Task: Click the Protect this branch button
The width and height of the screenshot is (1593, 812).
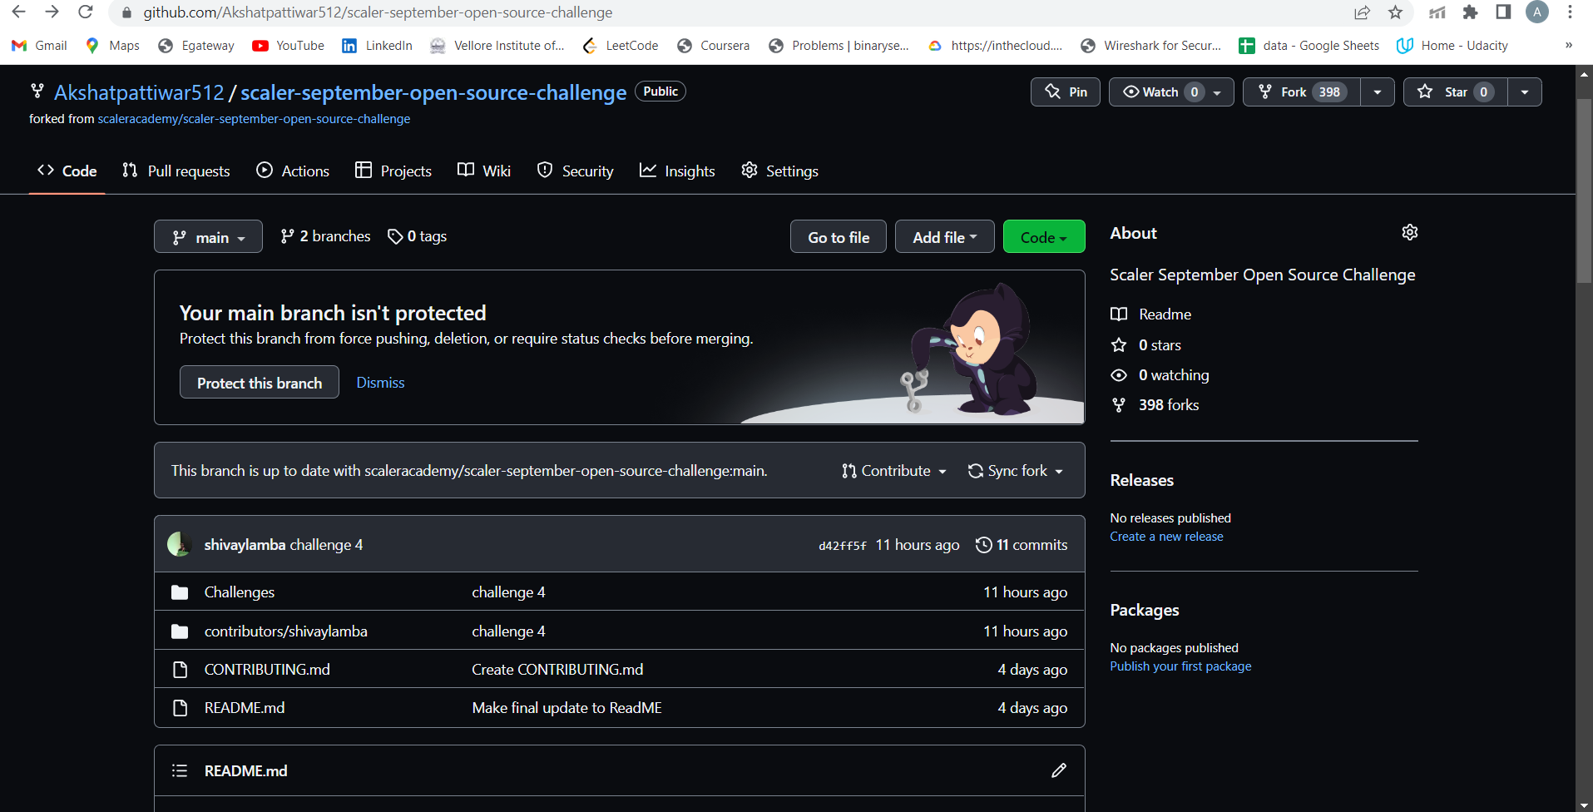Action: (x=259, y=382)
